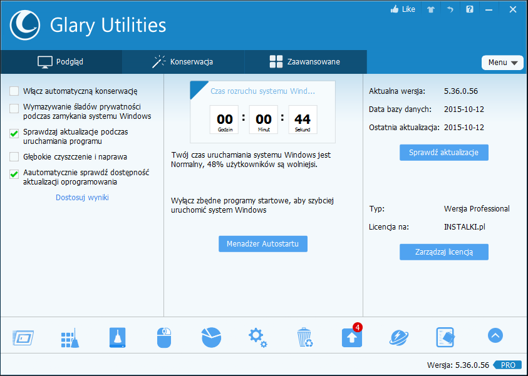Click the help question mark in title bar
Image resolution: width=528 pixels, height=376 pixels.
[469, 9]
